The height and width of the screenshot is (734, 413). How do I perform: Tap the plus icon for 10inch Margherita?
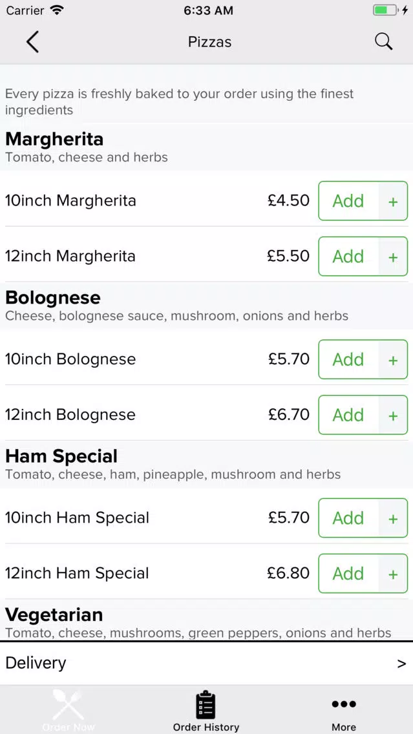[x=393, y=201]
